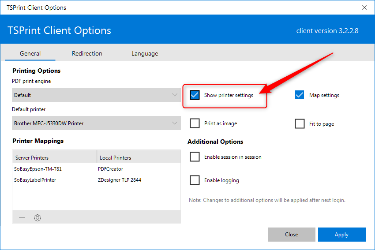Select the SoEasyLabelPrinter mapping row
Image resolution: width=375 pixels, height=250 pixels.
point(96,180)
